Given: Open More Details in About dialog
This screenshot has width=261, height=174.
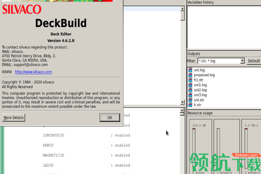Looking at the screenshot, I should pos(14,118).
